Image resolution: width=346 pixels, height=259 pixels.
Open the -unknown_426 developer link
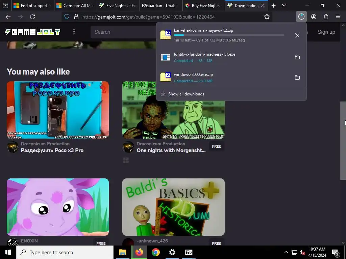(x=152, y=241)
